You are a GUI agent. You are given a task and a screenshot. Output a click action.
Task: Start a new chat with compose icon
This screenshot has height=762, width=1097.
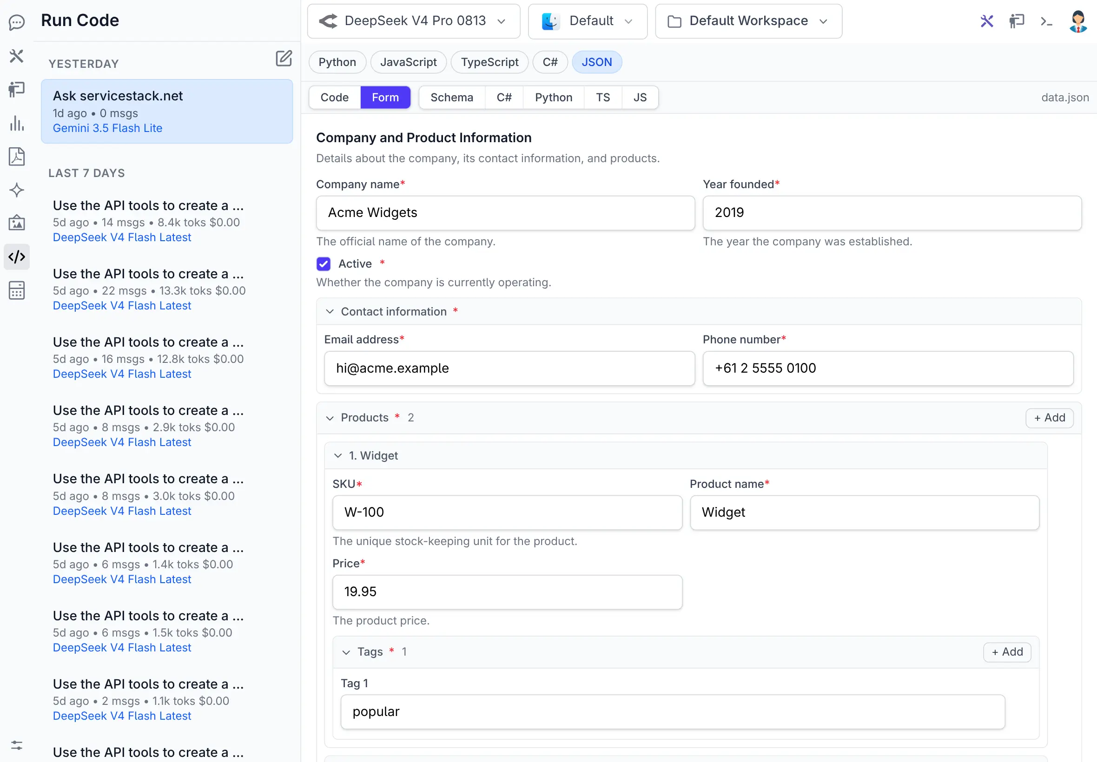pyautogui.click(x=284, y=58)
